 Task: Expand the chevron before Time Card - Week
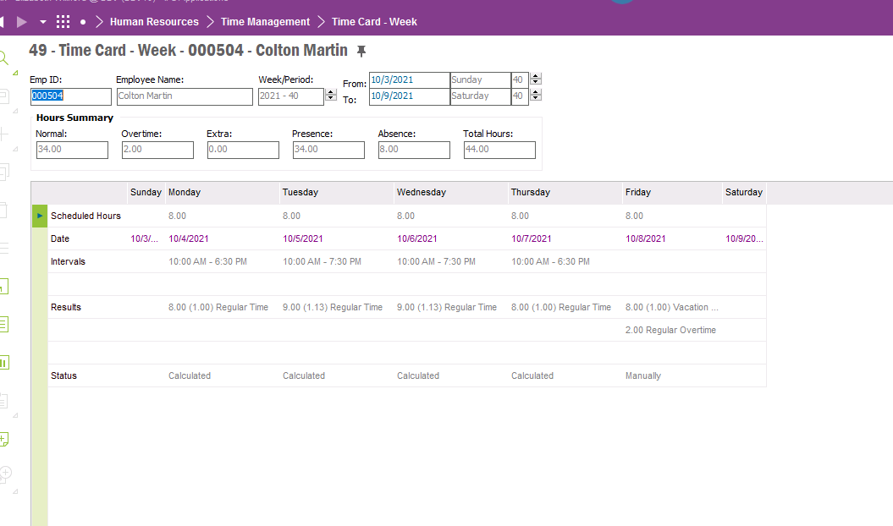pyautogui.click(x=321, y=22)
